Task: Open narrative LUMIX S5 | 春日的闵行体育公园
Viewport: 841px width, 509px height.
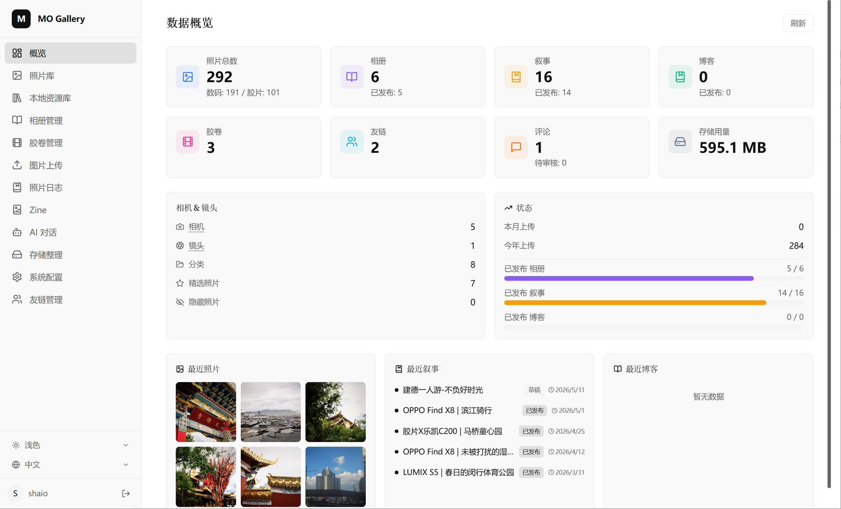Action: pos(458,472)
